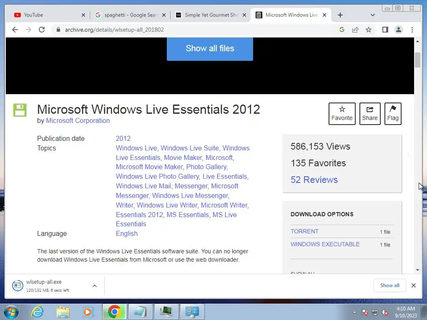The height and width of the screenshot is (320, 427).
Task: Open Chrome's three-dot menu
Action: 412,30
